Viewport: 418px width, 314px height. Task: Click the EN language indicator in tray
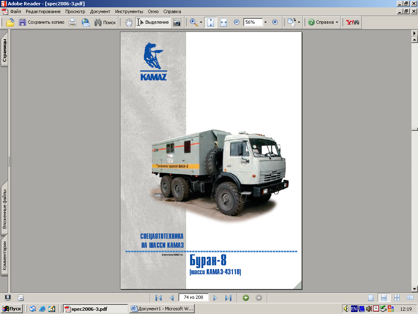(x=354, y=309)
